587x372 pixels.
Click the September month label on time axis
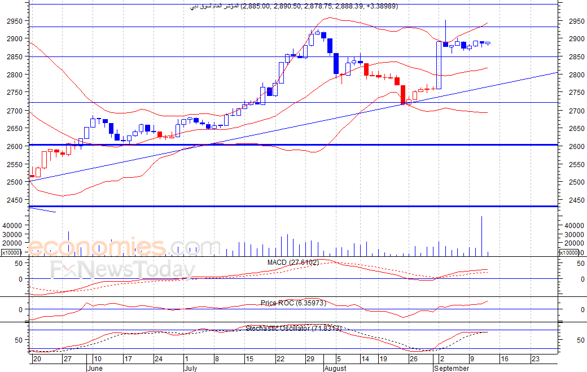click(452, 368)
